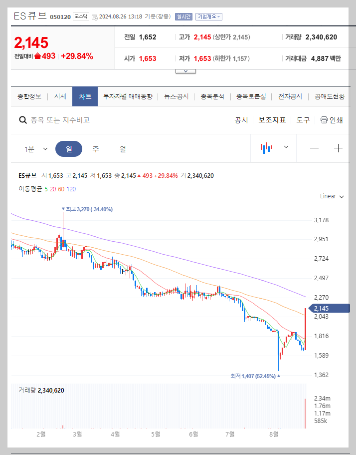Open the 보조지표 indicators menu
Viewport: 356px width, 455px height.
point(272,120)
